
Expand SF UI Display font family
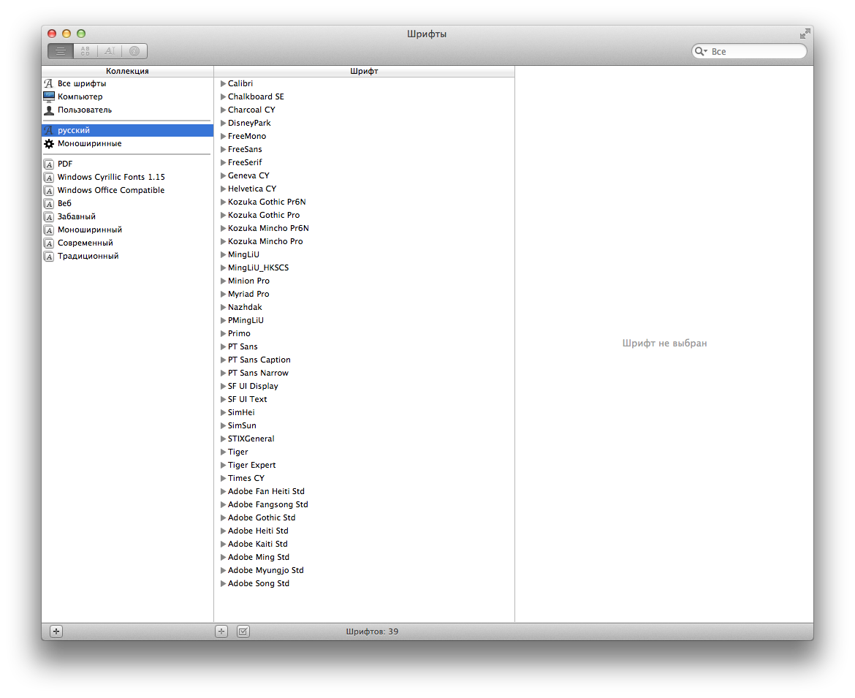223,386
